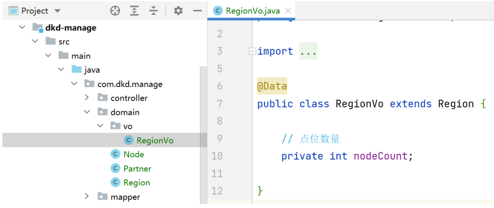Collapse the com.dkd.manage package chevron

74,84
